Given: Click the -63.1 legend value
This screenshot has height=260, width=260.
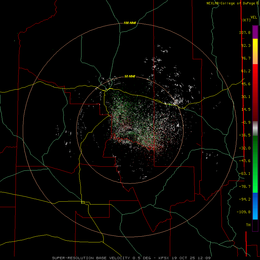Looking at the screenshot, I should (x=245, y=174).
